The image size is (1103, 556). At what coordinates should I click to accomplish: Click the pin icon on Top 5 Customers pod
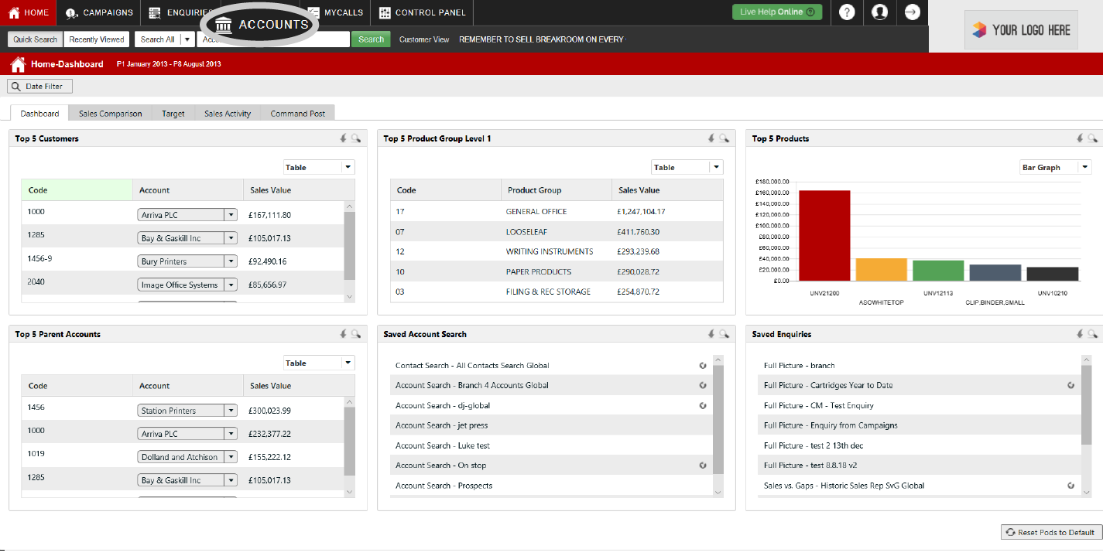344,138
